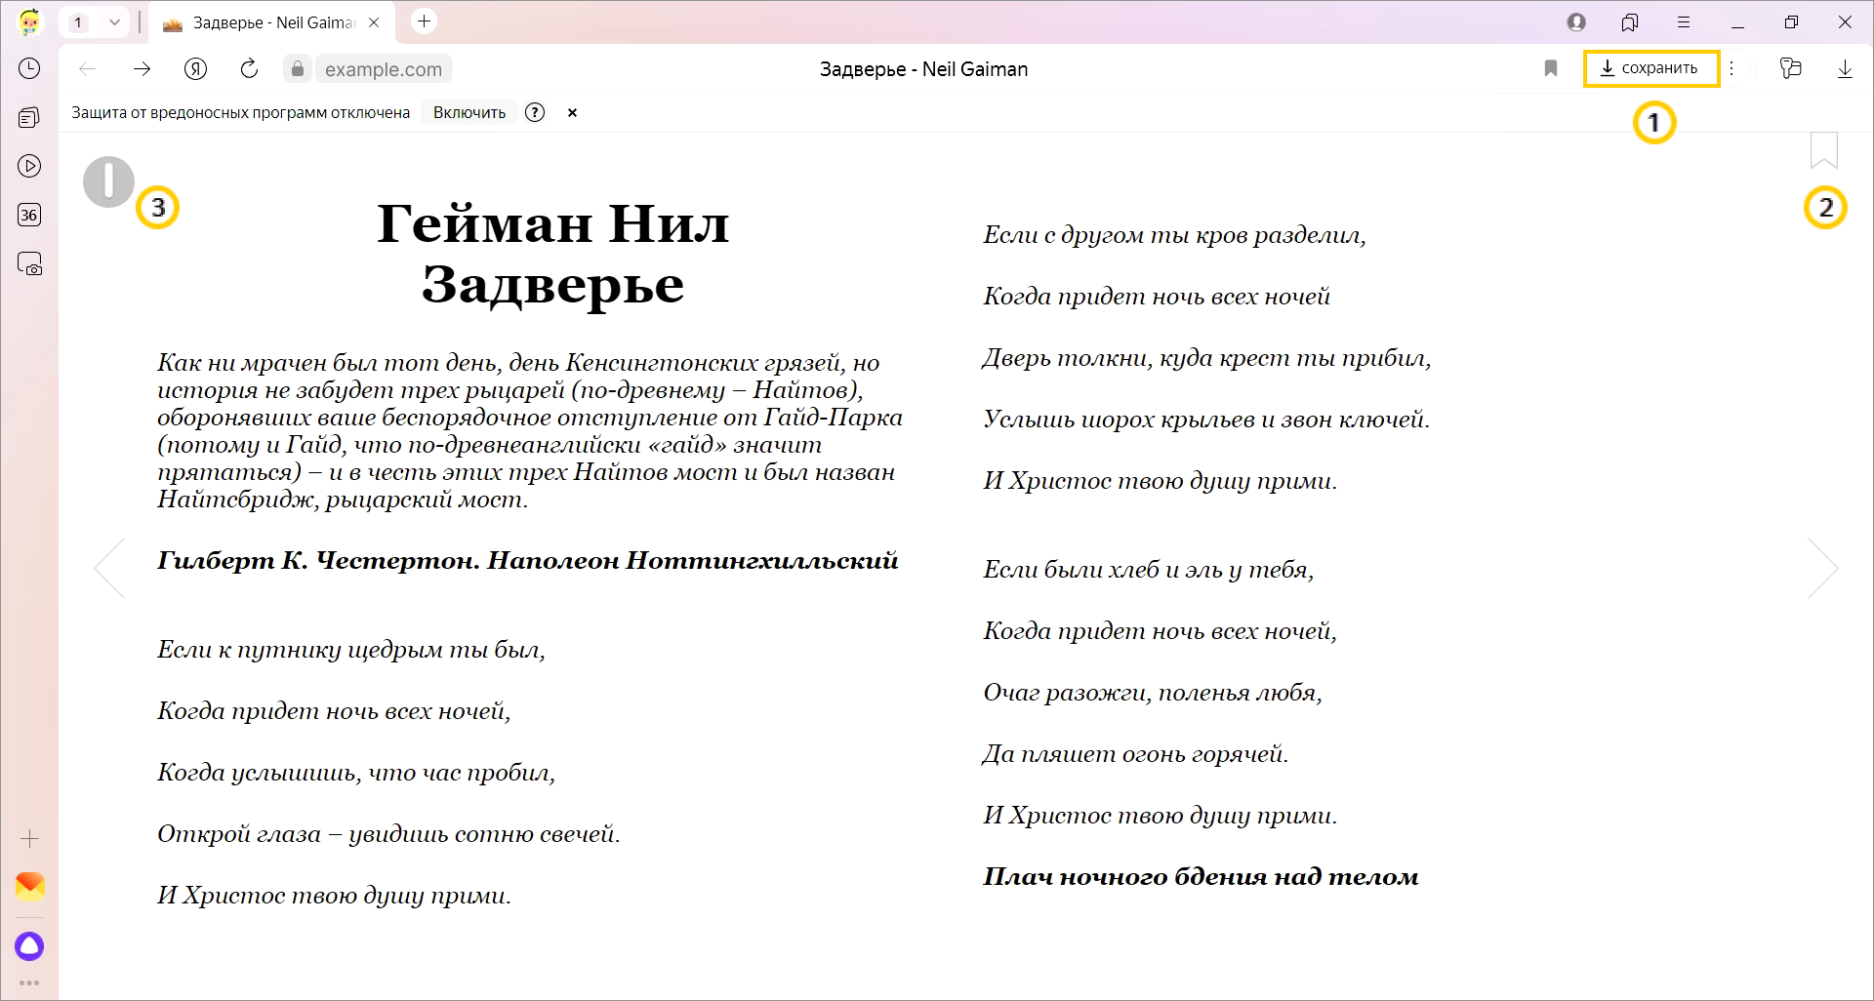The width and height of the screenshot is (1874, 1001).
Task: Open the video play sidebar icon
Action: tap(29, 166)
